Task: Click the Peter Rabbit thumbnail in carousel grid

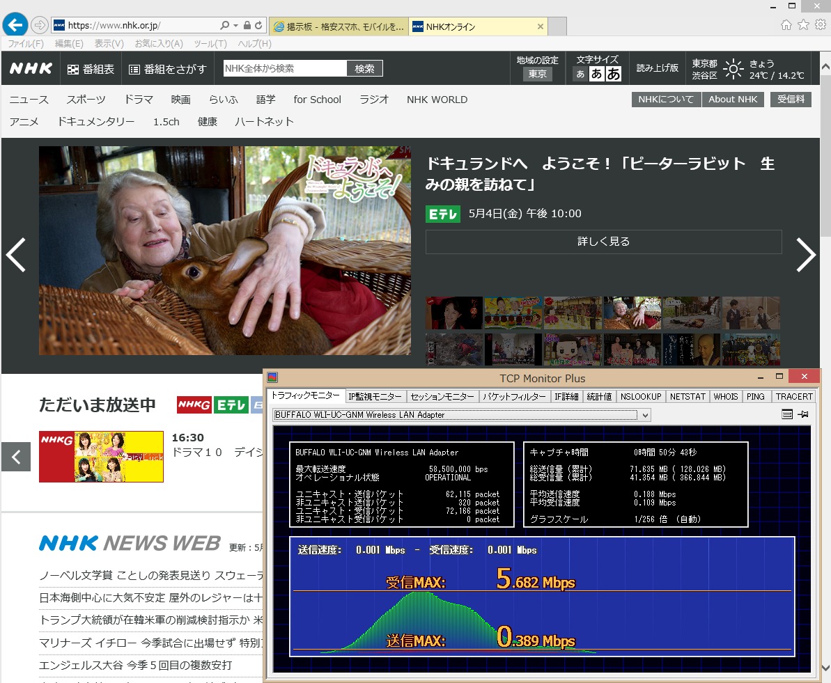Action: coord(632,313)
